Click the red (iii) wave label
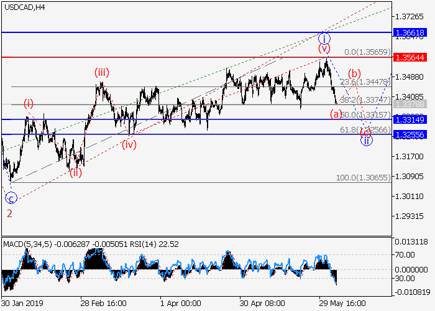Image resolution: width=435 pixels, height=311 pixels. pos(102,73)
